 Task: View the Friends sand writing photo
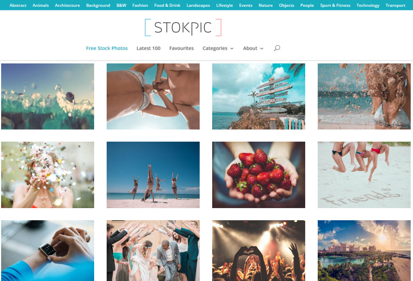[364, 175]
